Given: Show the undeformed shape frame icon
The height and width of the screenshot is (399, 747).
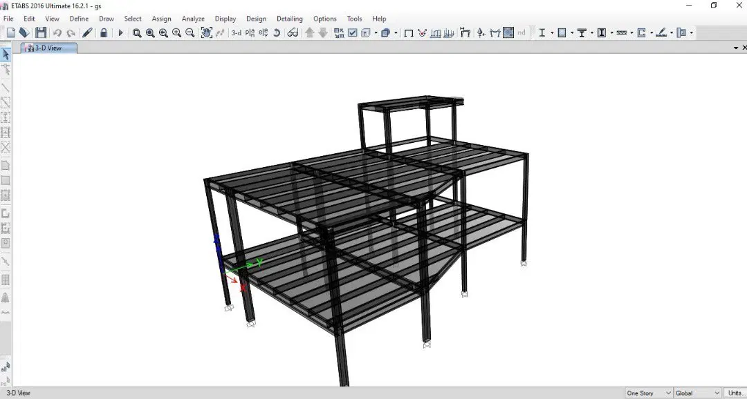Looking at the screenshot, I should pyautogui.click(x=408, y=33).
